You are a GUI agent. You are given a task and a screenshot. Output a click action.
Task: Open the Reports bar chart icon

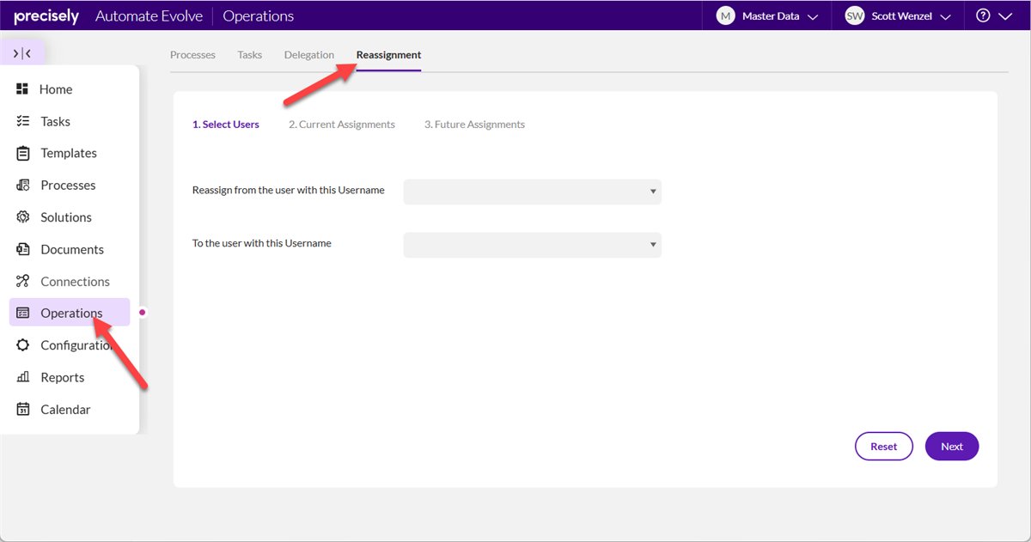[x=23, y=377]
